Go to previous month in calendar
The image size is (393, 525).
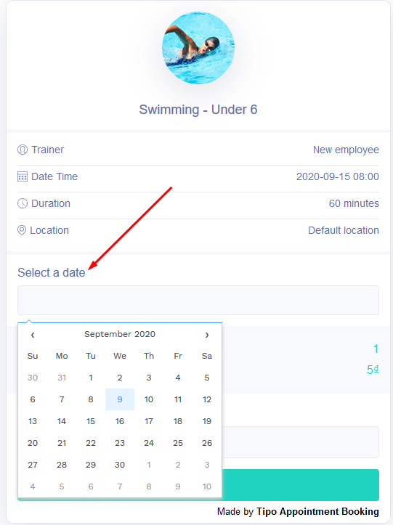point(33,335)
